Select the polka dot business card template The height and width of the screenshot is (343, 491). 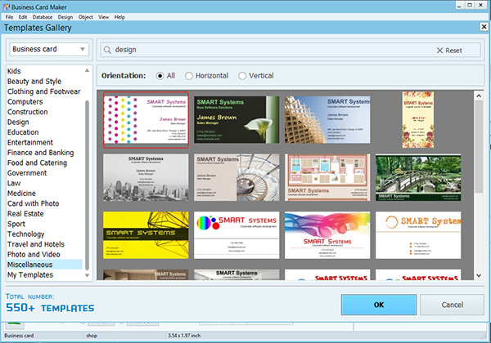tap(146, 118)
